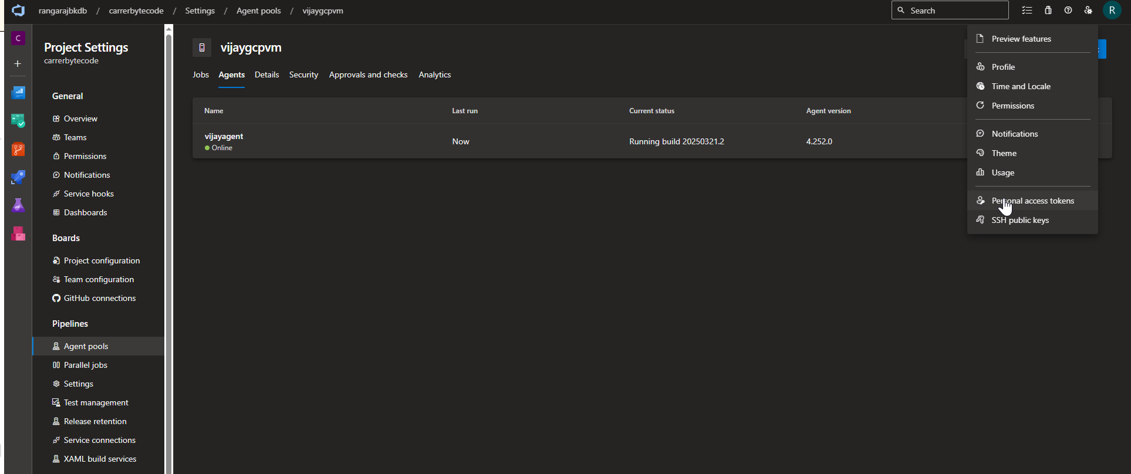Open GitHub connections in sidebar
1131x474 pixels.
tap(99, 298)
